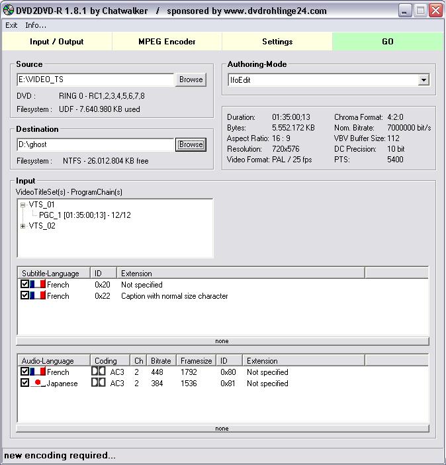Click the Audio-Language column header

tap(54, 360)
